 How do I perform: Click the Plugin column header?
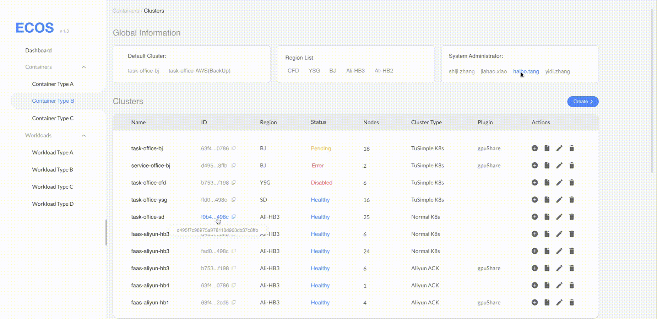pyautogui.click(x=485, y=122)
